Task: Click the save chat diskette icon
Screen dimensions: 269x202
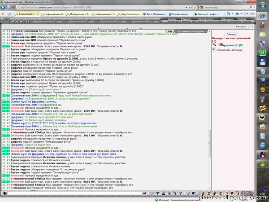Action: 163,193
